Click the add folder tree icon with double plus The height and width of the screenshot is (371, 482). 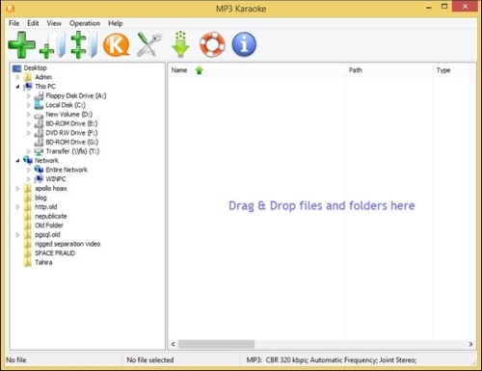click(84, 45)
